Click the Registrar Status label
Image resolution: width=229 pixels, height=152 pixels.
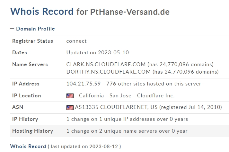(x=32, y=41)
